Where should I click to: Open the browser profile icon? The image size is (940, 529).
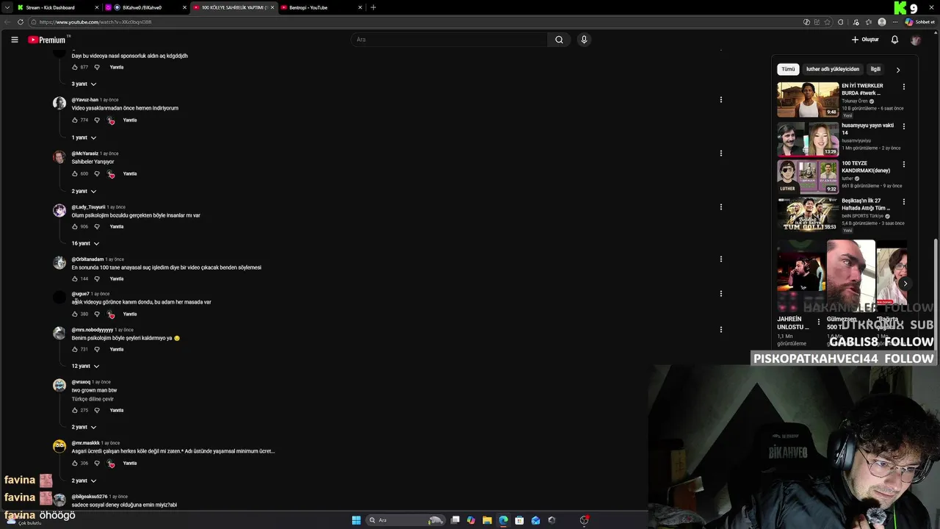882,22
